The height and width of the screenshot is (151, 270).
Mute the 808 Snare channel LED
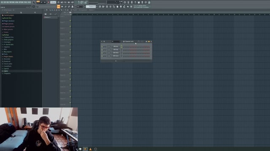click(x=102, y=56)
